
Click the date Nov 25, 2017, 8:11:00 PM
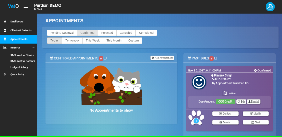[204, 70]
